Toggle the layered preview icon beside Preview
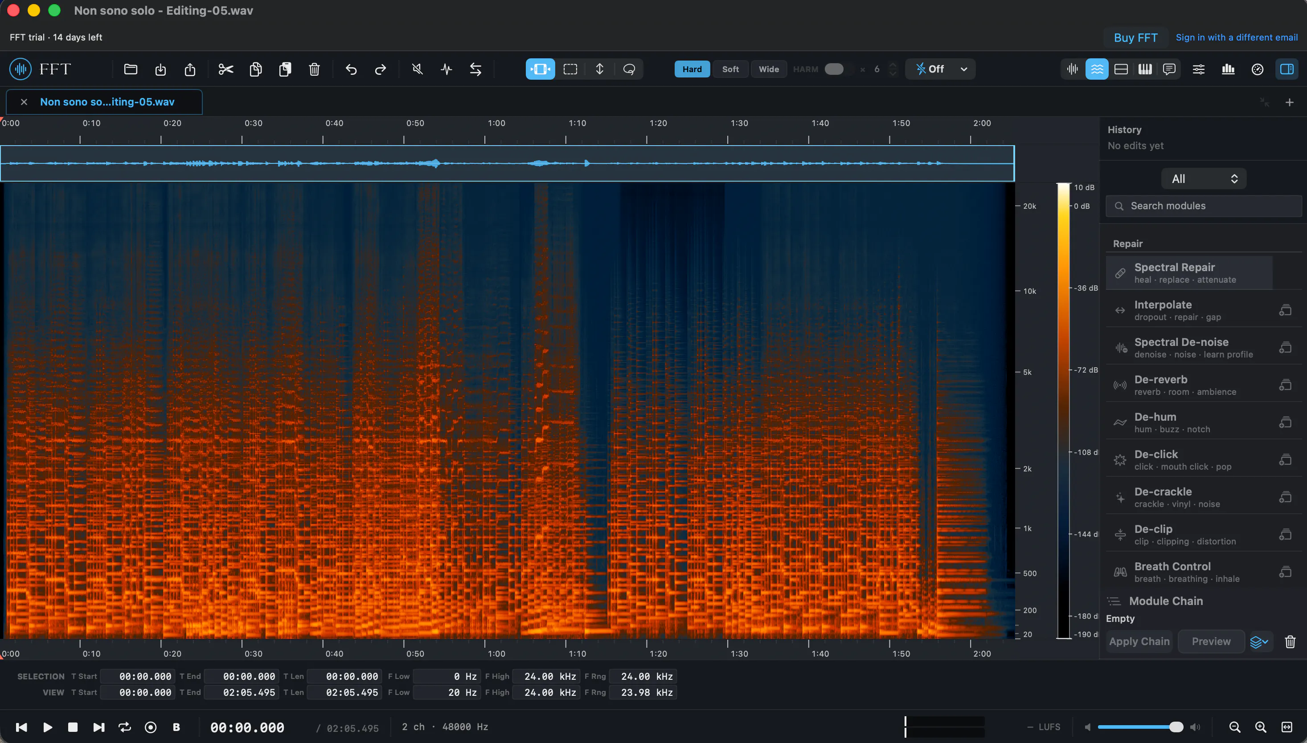Image resolution: width=1307 pixels, height=743 pixels. coord(1259,641)
